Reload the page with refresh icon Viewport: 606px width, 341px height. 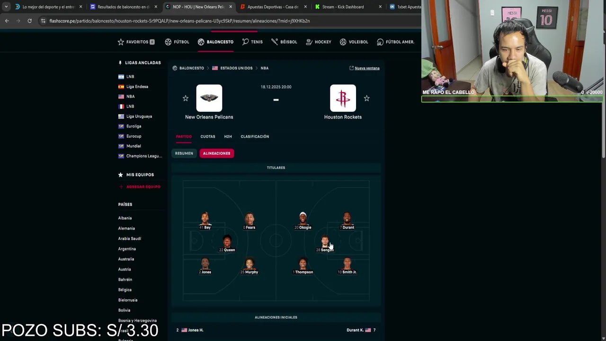click(x=29, y=21)
